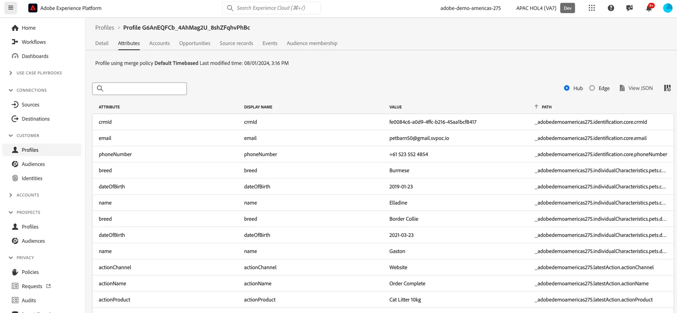Screen dimensions: 677x313
Task: Switch to the Detail tab
Action: click(102, 43)
